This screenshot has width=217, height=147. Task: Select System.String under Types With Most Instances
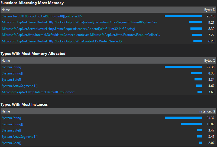(11, 118)
